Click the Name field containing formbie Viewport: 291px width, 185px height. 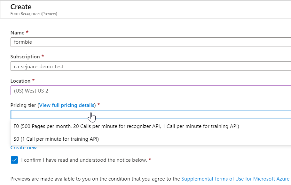pos(150,42)
